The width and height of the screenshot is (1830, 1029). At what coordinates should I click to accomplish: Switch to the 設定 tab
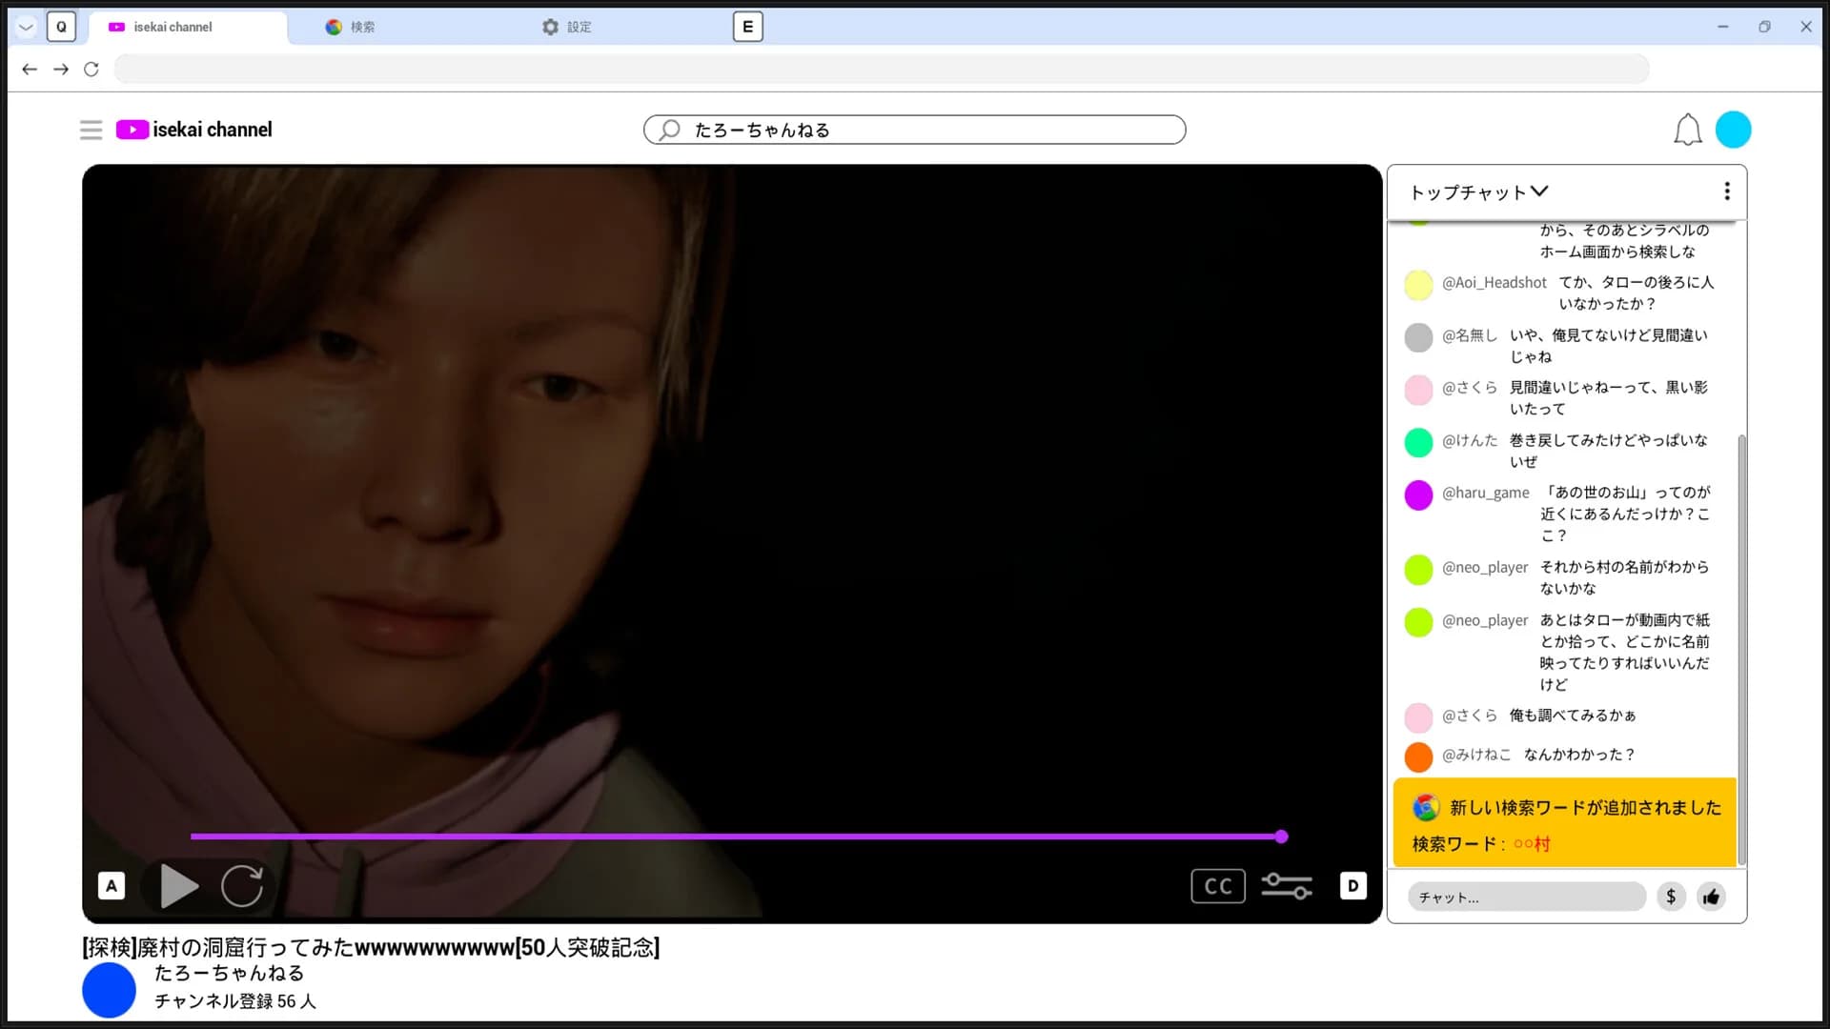567,27
